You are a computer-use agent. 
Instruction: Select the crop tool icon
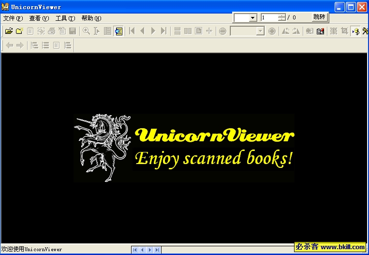(344, 31)
